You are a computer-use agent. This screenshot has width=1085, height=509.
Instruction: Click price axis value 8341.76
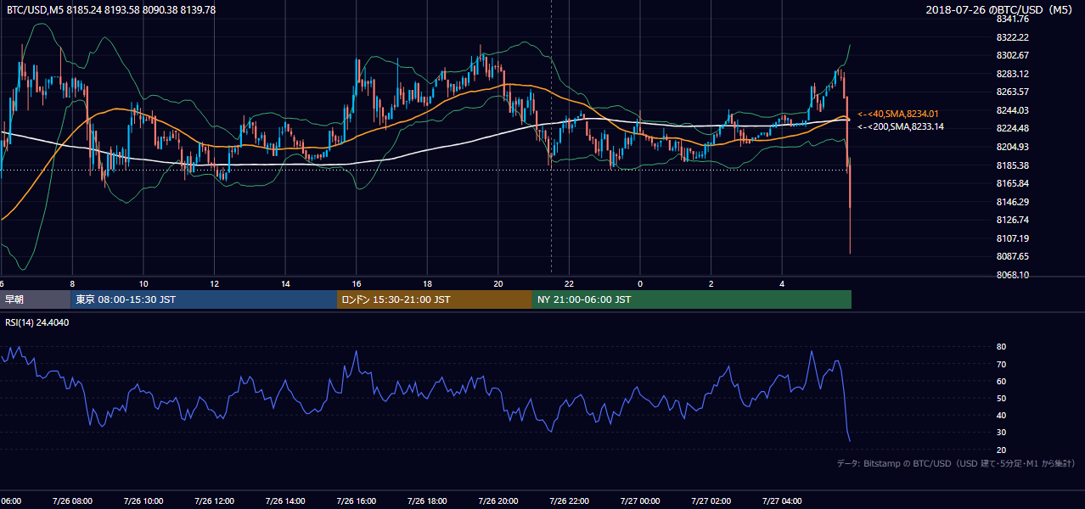(1012, 19)
